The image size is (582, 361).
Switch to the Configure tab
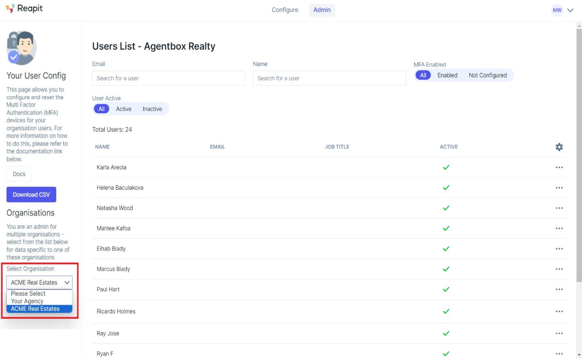285,10
